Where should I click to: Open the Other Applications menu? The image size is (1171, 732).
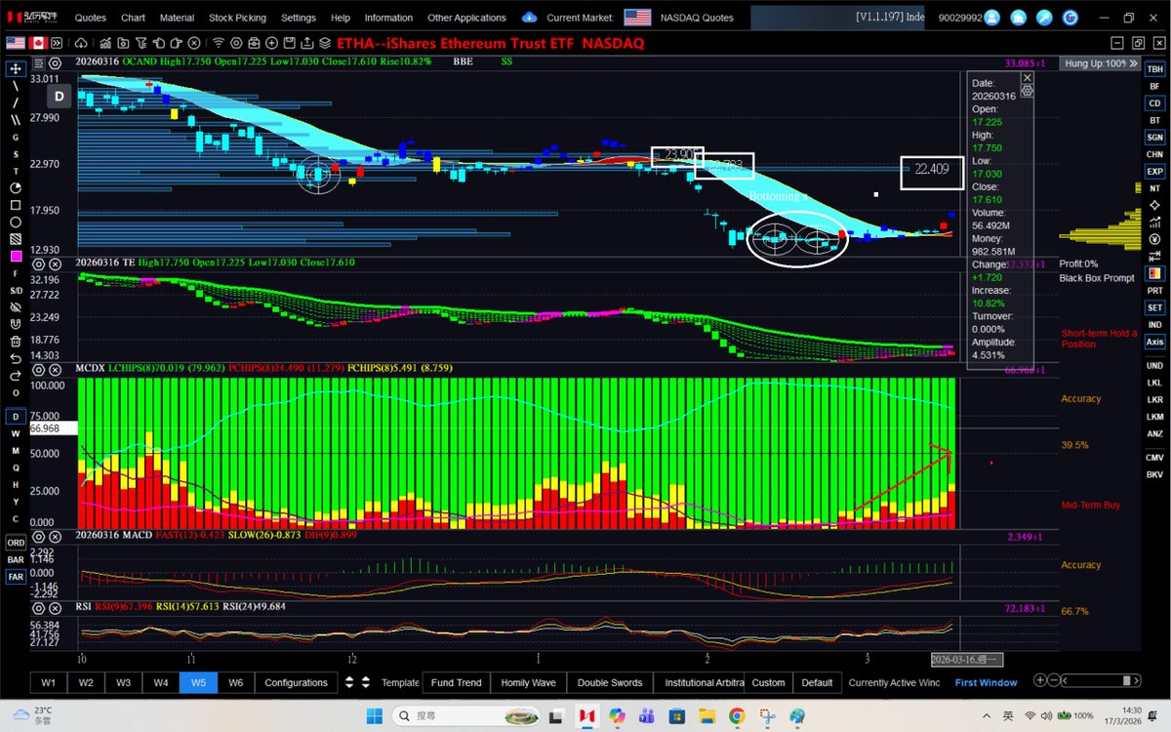(466, 18)
